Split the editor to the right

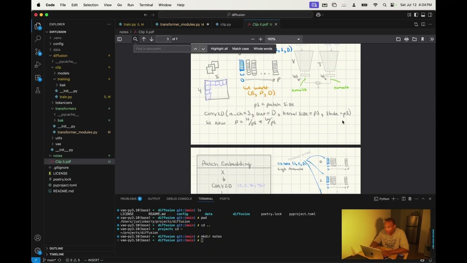[x=423, y=24]
